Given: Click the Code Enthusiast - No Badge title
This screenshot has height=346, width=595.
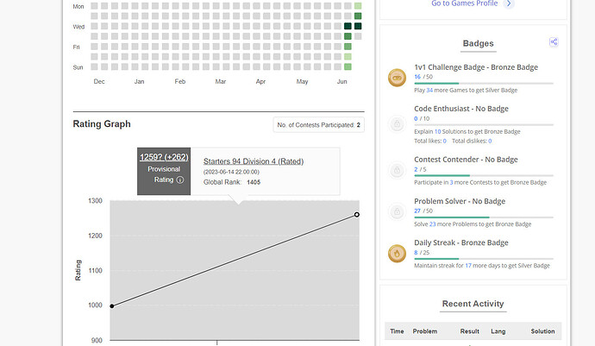Looking at the screenshot, I should [x=461, y=109].
